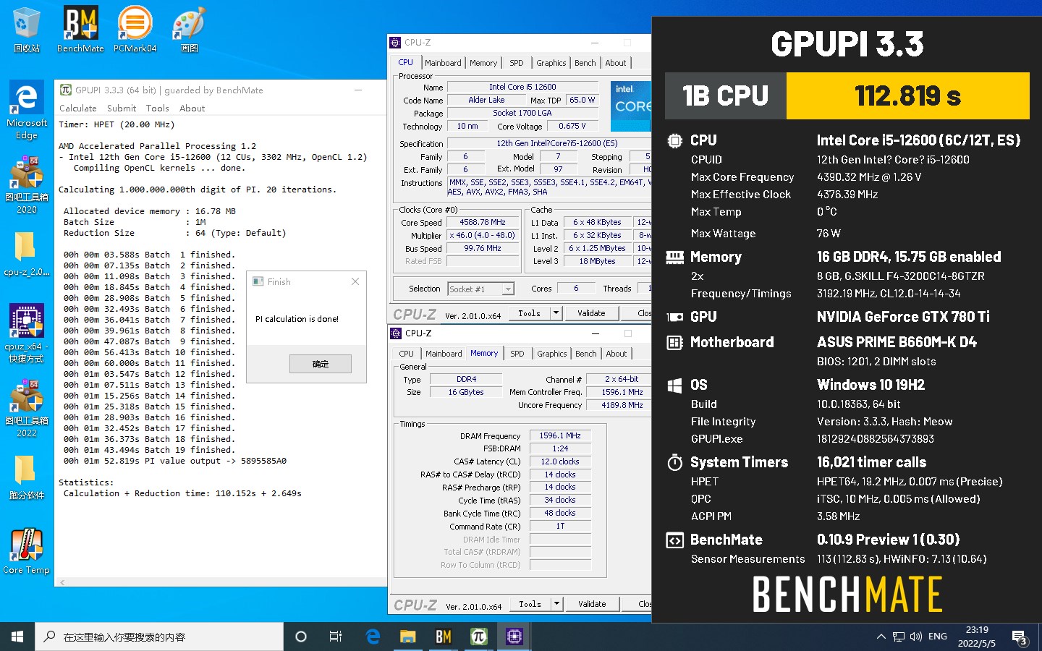Click the GPUPI window title icon
The height and width of the screenshot is (651, 1042).
(x=66, y=90)
